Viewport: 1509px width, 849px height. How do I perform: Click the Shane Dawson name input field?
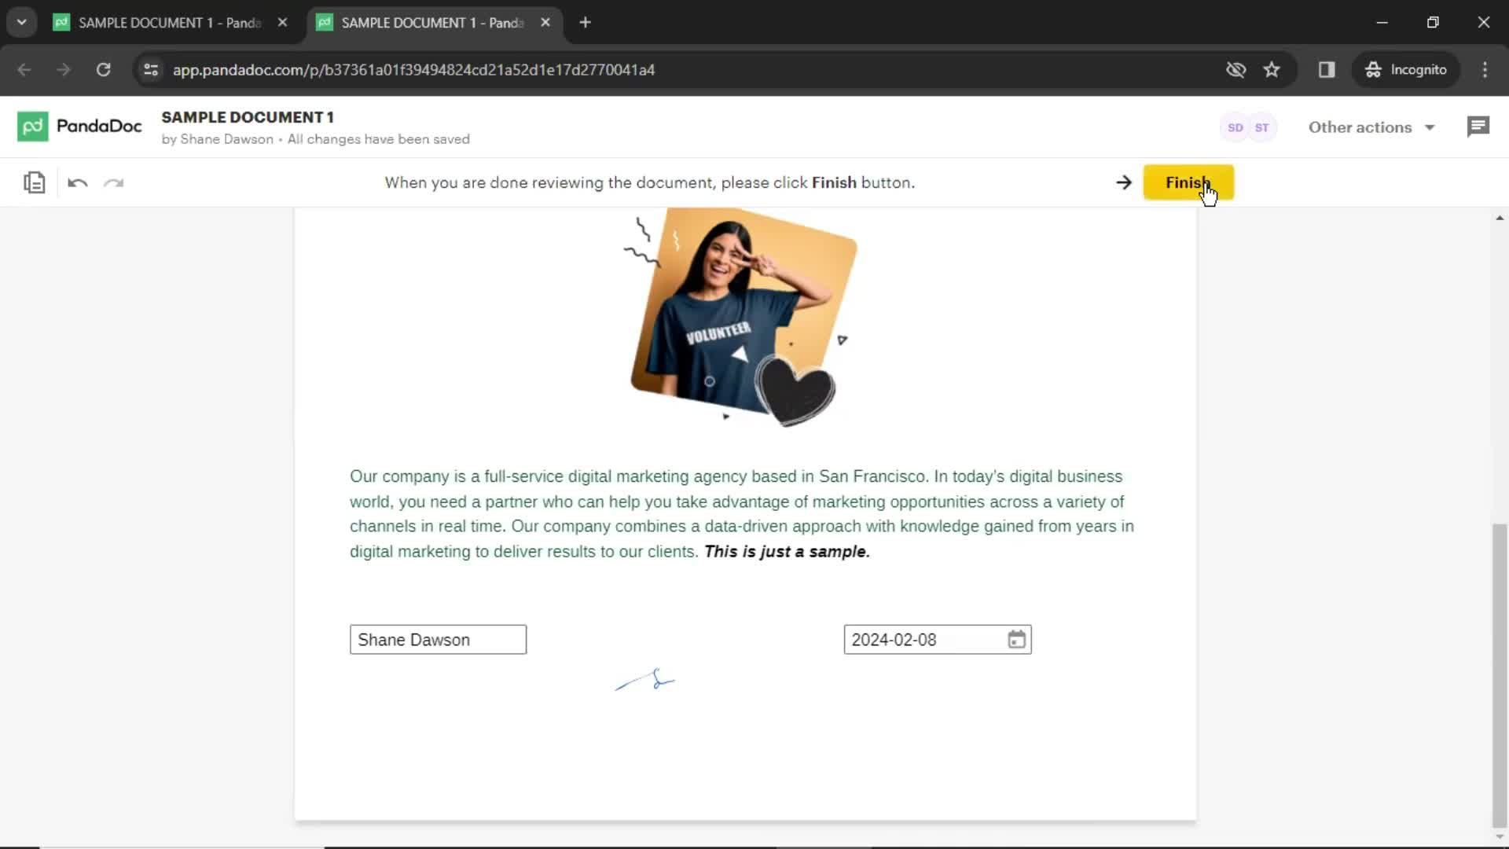click(439, 640)
